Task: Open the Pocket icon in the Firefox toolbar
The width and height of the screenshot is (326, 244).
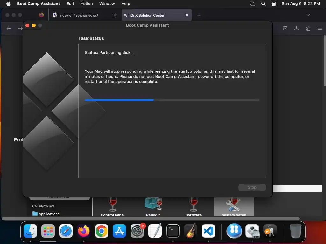Action: (285, 28)
